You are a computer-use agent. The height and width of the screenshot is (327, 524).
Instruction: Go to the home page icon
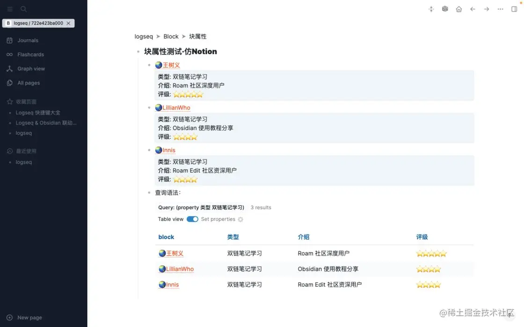[459, 9]
